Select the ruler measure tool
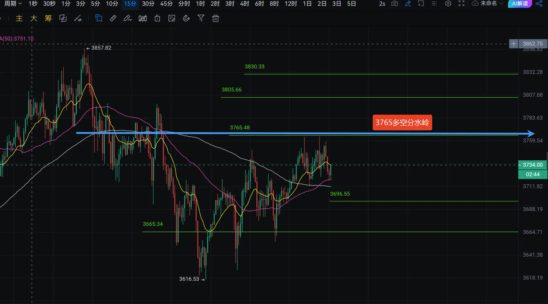 point(113,18)
